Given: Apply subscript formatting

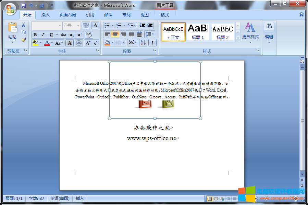Looking at the screenshot, I should (71, 35).
